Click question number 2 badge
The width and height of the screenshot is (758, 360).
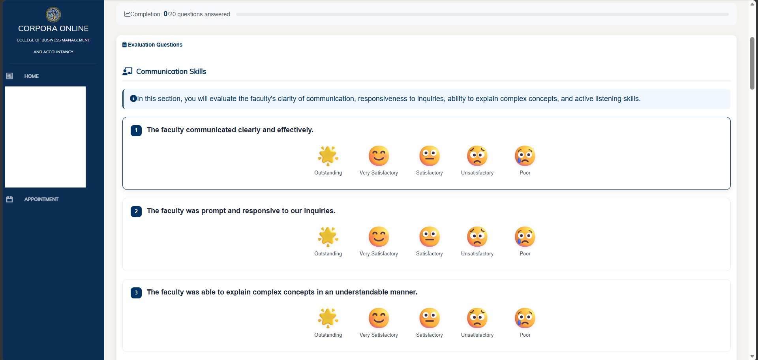[x=136, y=211]
